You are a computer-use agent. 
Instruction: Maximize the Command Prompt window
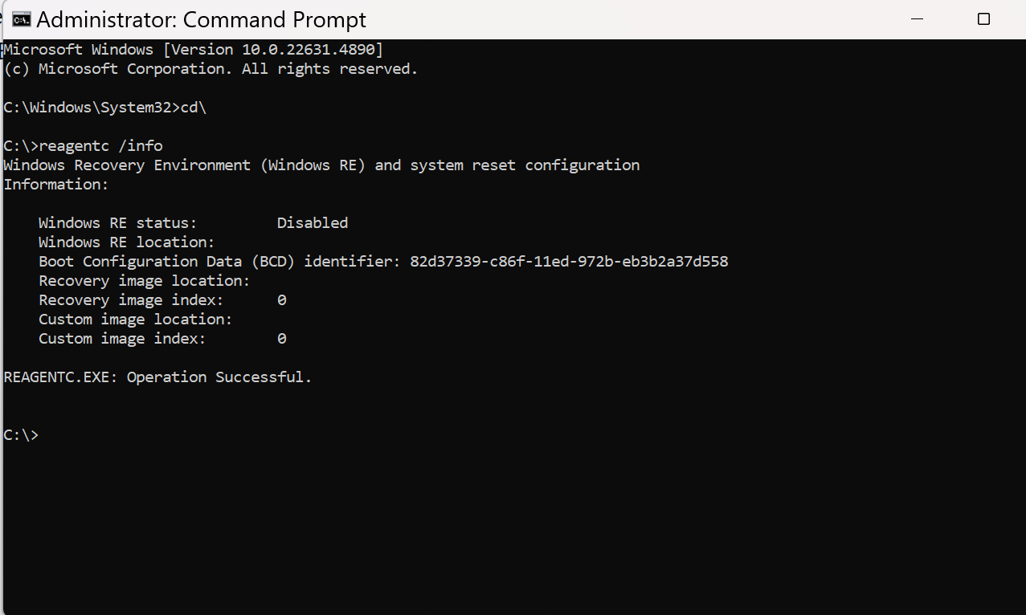click(983, 19)
